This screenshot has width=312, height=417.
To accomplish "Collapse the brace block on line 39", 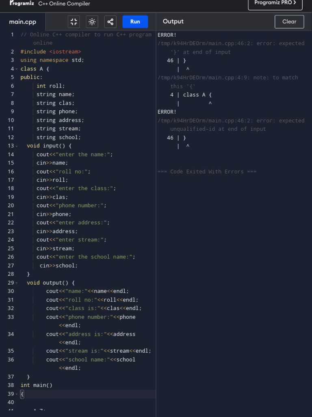I will click(16, 394).
